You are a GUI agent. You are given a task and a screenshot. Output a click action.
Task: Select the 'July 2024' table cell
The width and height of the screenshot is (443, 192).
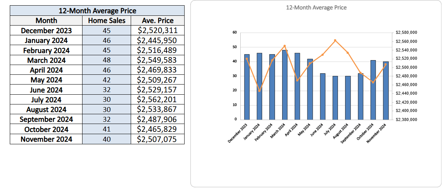[46, 100]
